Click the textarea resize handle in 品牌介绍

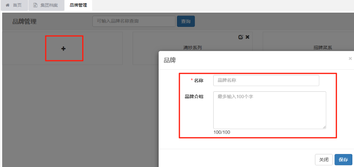coord(324,127)
